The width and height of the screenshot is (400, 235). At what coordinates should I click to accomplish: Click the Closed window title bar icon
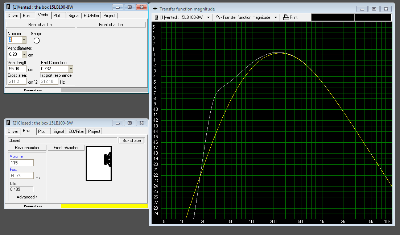[8, 123]
